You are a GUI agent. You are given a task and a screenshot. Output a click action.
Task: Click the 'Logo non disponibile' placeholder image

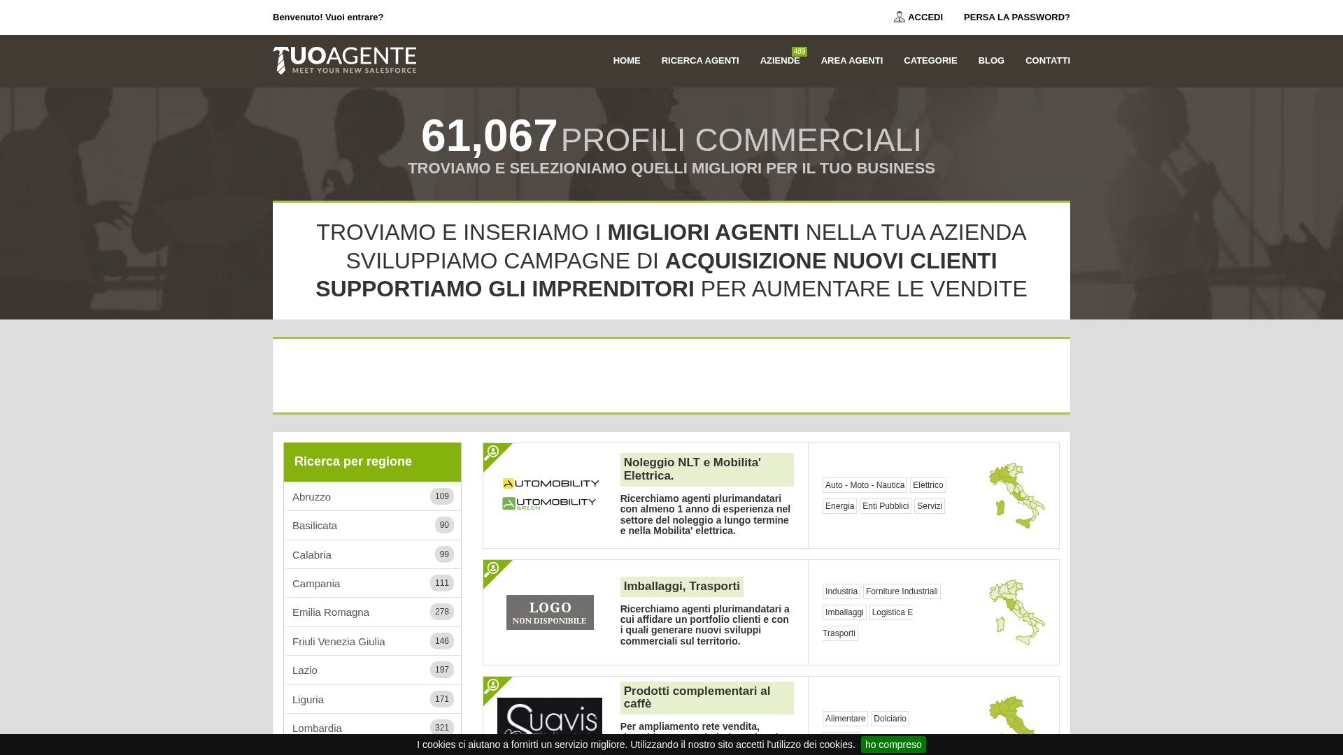point(550,612)
